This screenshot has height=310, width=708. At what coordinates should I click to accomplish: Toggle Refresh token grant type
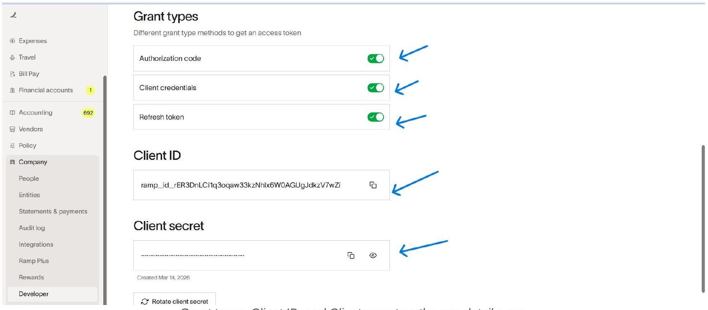376,117
